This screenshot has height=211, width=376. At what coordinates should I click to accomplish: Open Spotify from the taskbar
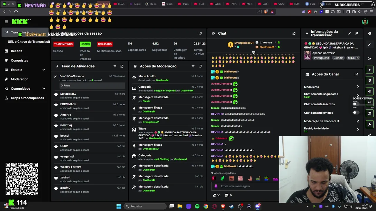click(197, 206)
